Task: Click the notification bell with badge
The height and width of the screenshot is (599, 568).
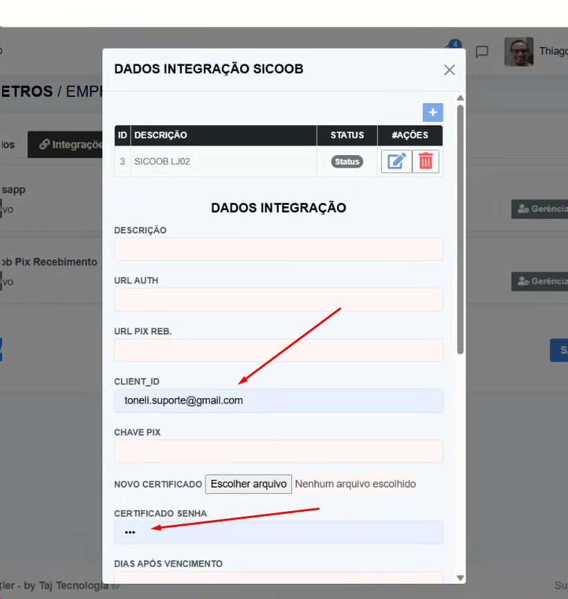Action: pyautogui.click(x=452, y=51)
